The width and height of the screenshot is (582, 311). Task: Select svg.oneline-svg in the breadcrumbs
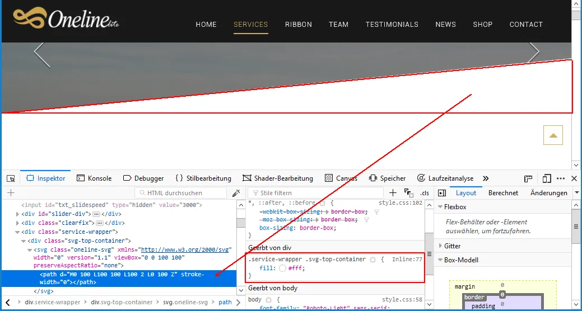click(185, 302)
